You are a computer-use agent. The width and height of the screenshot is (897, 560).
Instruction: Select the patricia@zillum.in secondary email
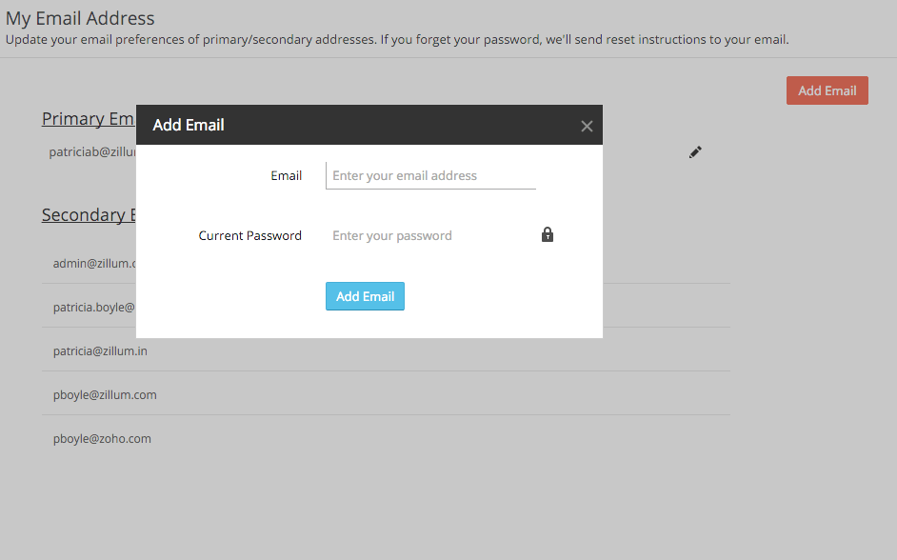point(100,350)
